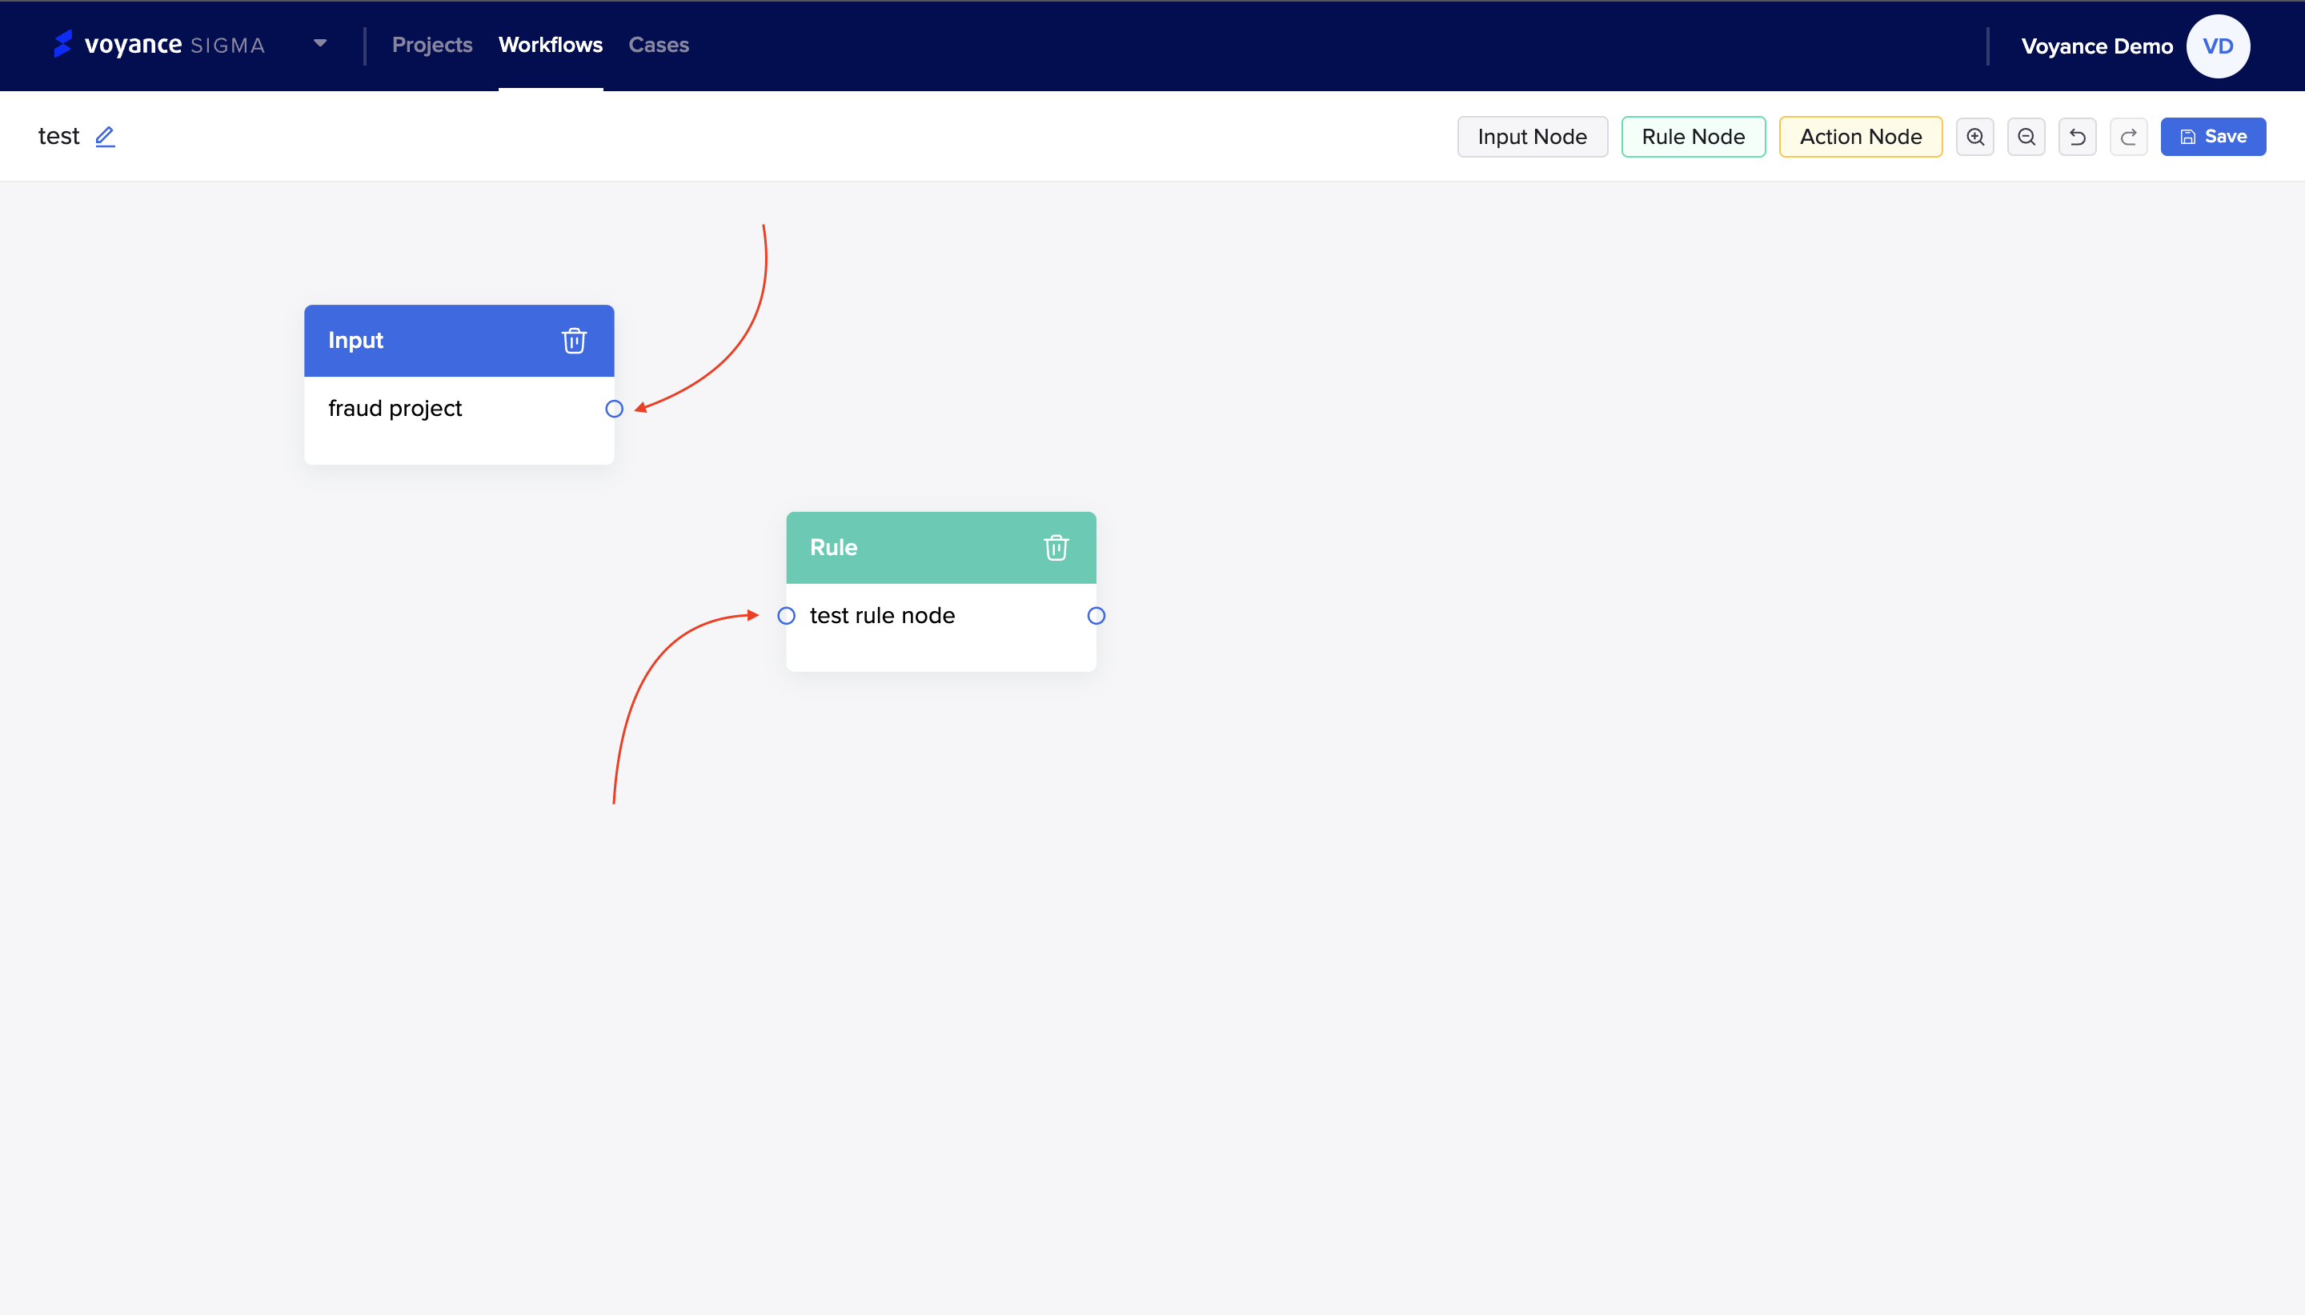Save the workflow

pyautogui.click(x=2213, y=136)
